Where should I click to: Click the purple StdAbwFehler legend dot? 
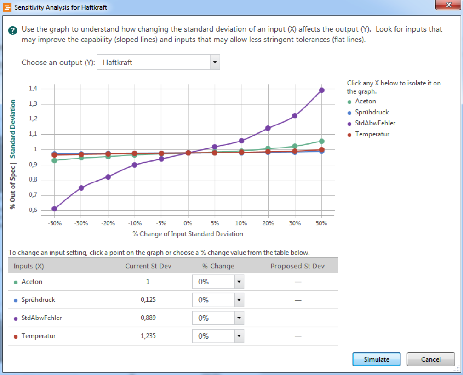coord(349,124)
